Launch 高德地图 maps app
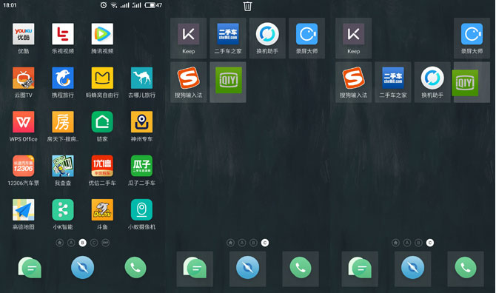The width and height of the screenshot is (496, 293). pyautogui.click(x=24, y=209)
